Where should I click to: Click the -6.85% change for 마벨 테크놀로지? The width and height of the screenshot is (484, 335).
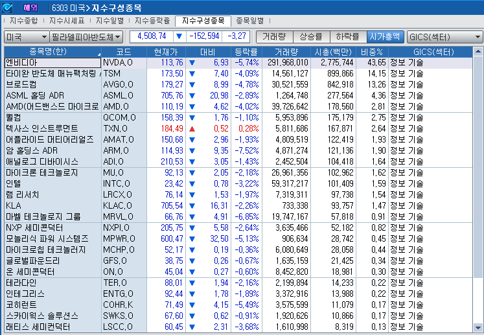[x=247, y=217]
